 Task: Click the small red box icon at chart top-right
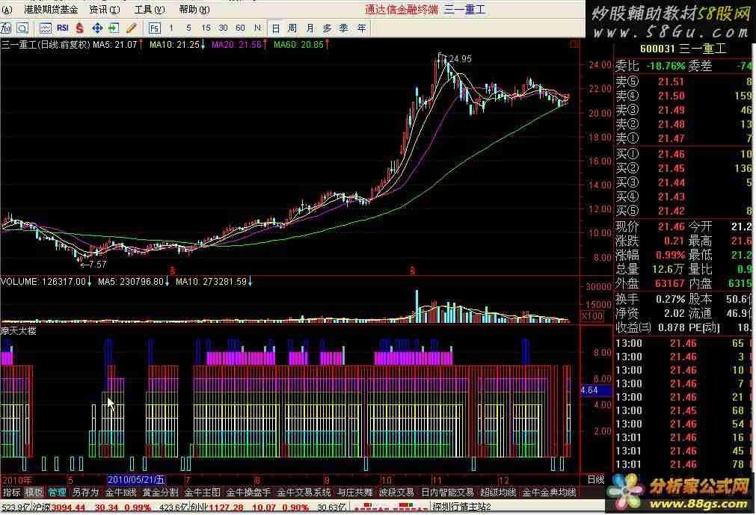pyautogui.click(x=574, y=45)
